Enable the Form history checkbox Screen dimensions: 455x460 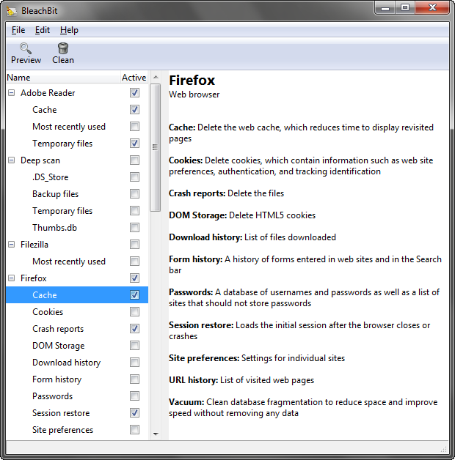coord(134,379)
